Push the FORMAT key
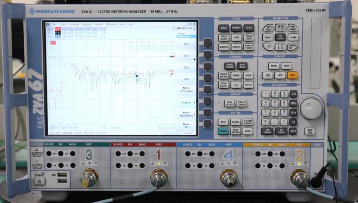 pos(236,28)
